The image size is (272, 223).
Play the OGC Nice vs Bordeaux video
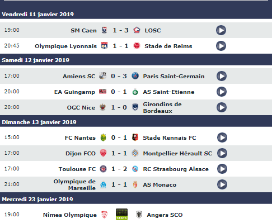(x=222, y=107)
